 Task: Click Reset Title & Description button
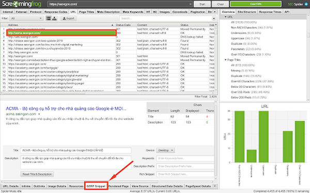(x=37, y=174)
